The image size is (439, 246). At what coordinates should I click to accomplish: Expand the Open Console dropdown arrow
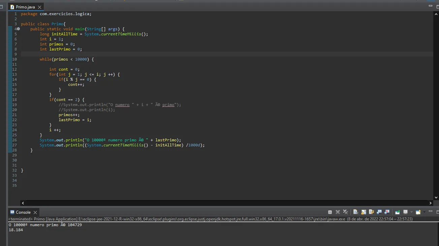pos(424,212)
